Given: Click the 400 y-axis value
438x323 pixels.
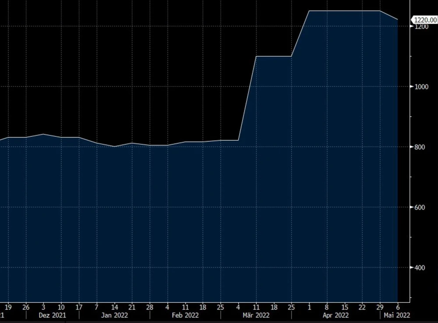Looking at the screenshot, I should click(420, 267).
